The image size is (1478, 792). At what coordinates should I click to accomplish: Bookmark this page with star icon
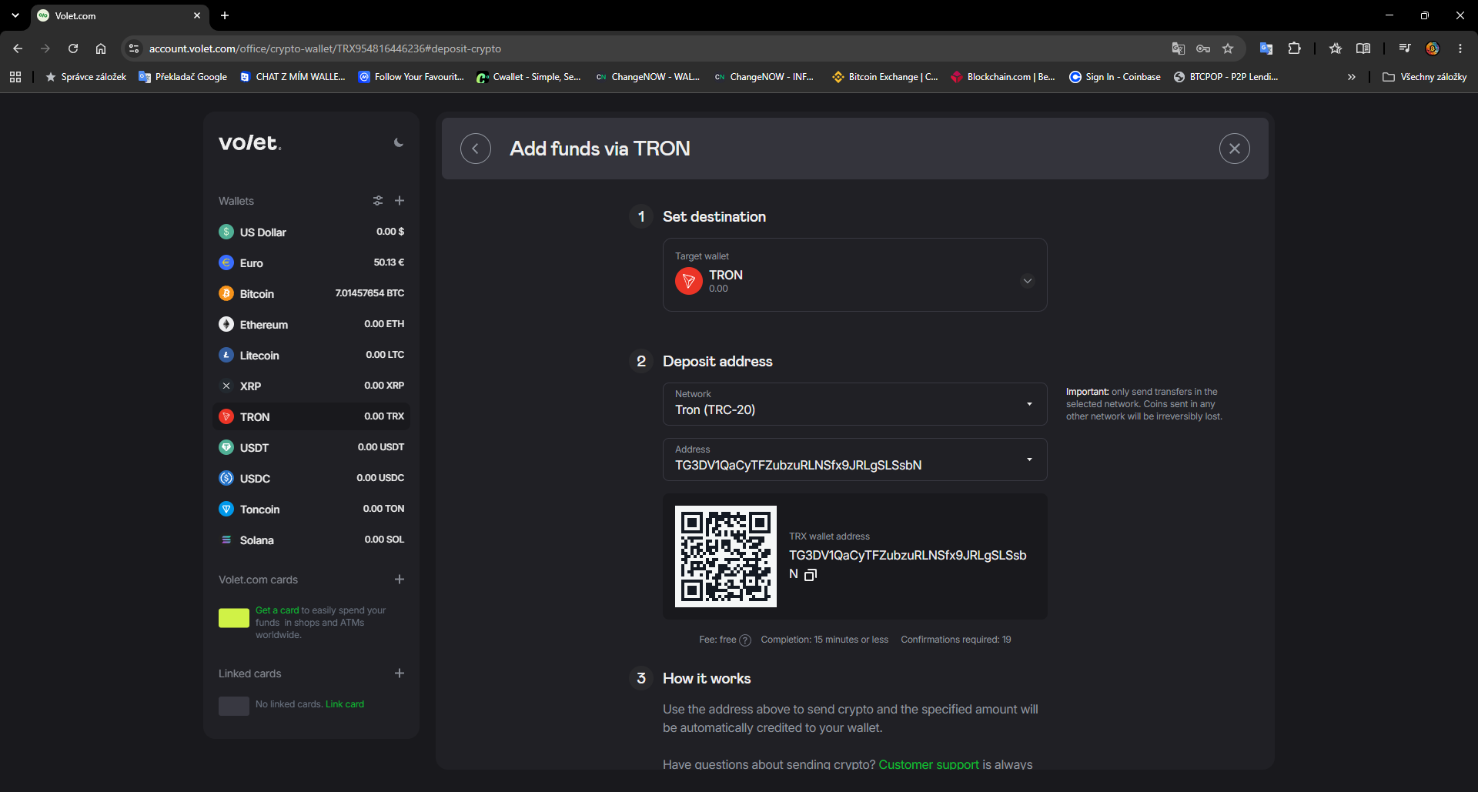click(x=1228, y=48)
